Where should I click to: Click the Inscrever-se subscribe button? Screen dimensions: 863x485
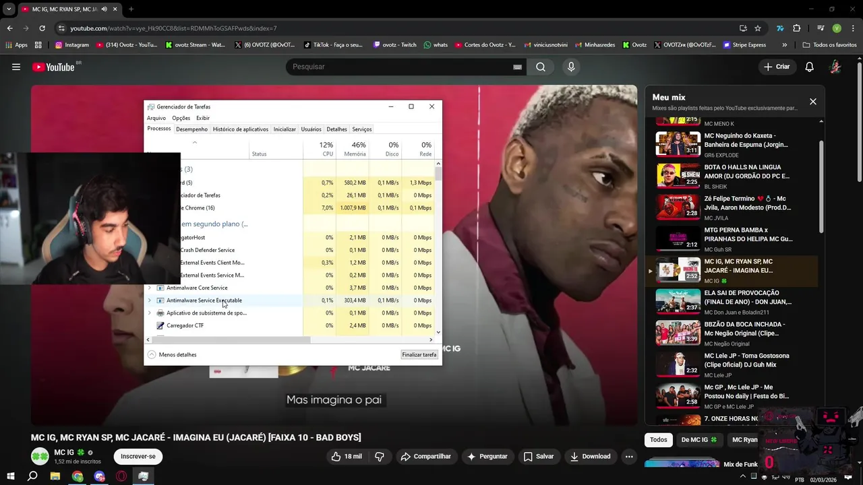pyautogui.click(x=138, y=457)
